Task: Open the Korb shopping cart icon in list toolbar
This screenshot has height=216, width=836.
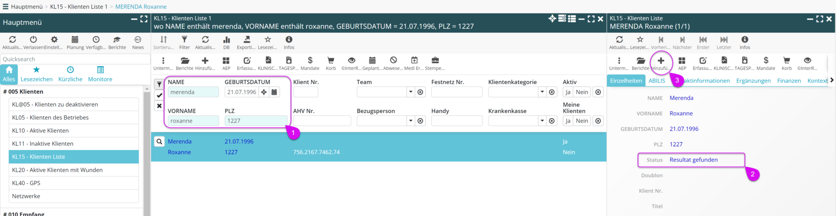Action: pos(331,61)
